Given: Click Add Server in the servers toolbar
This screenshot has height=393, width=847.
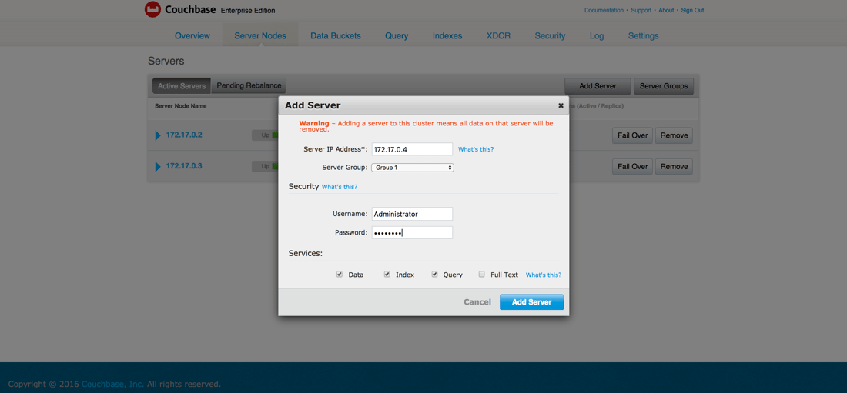Looking at the screenshot, I should (598, 86).
